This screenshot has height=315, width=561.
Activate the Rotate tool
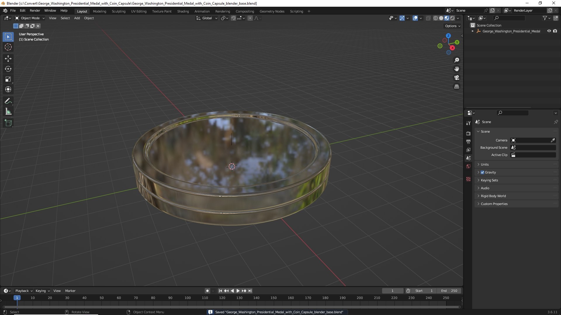(8, 69)
